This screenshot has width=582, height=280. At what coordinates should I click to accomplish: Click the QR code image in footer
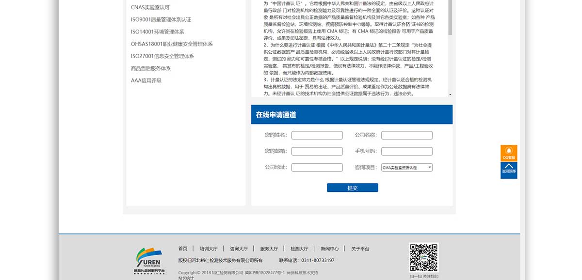424,257
